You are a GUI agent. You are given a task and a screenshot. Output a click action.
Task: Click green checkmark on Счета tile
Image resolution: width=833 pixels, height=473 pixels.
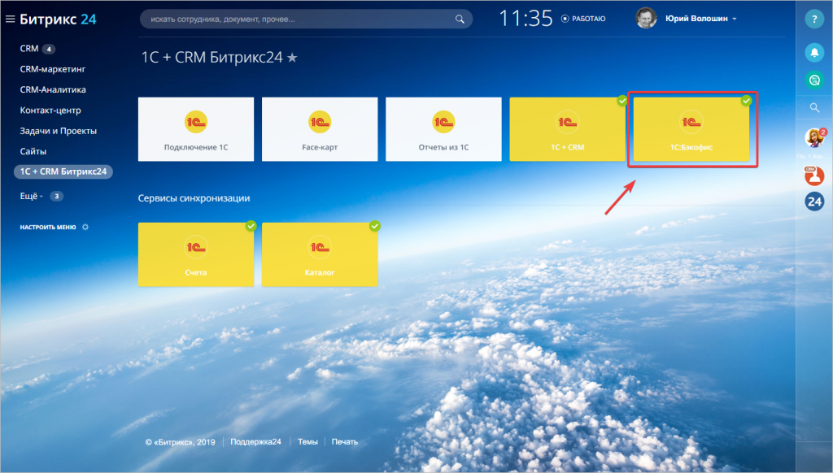[251, 226]
